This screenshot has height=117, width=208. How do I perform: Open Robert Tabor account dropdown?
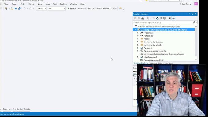(192, 4)
